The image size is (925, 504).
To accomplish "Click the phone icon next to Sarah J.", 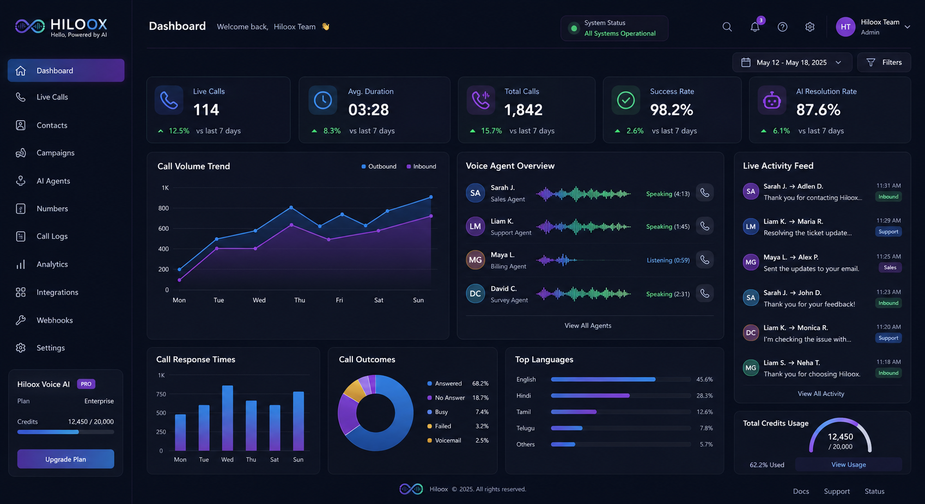I will tap(705, 193).
